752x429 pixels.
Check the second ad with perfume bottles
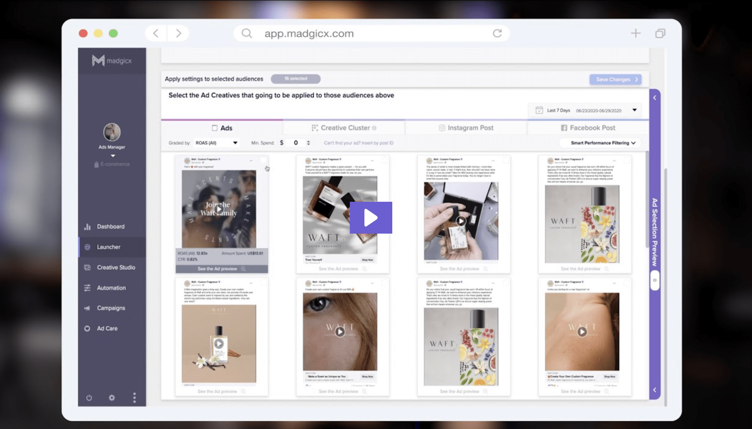point(384,160)
